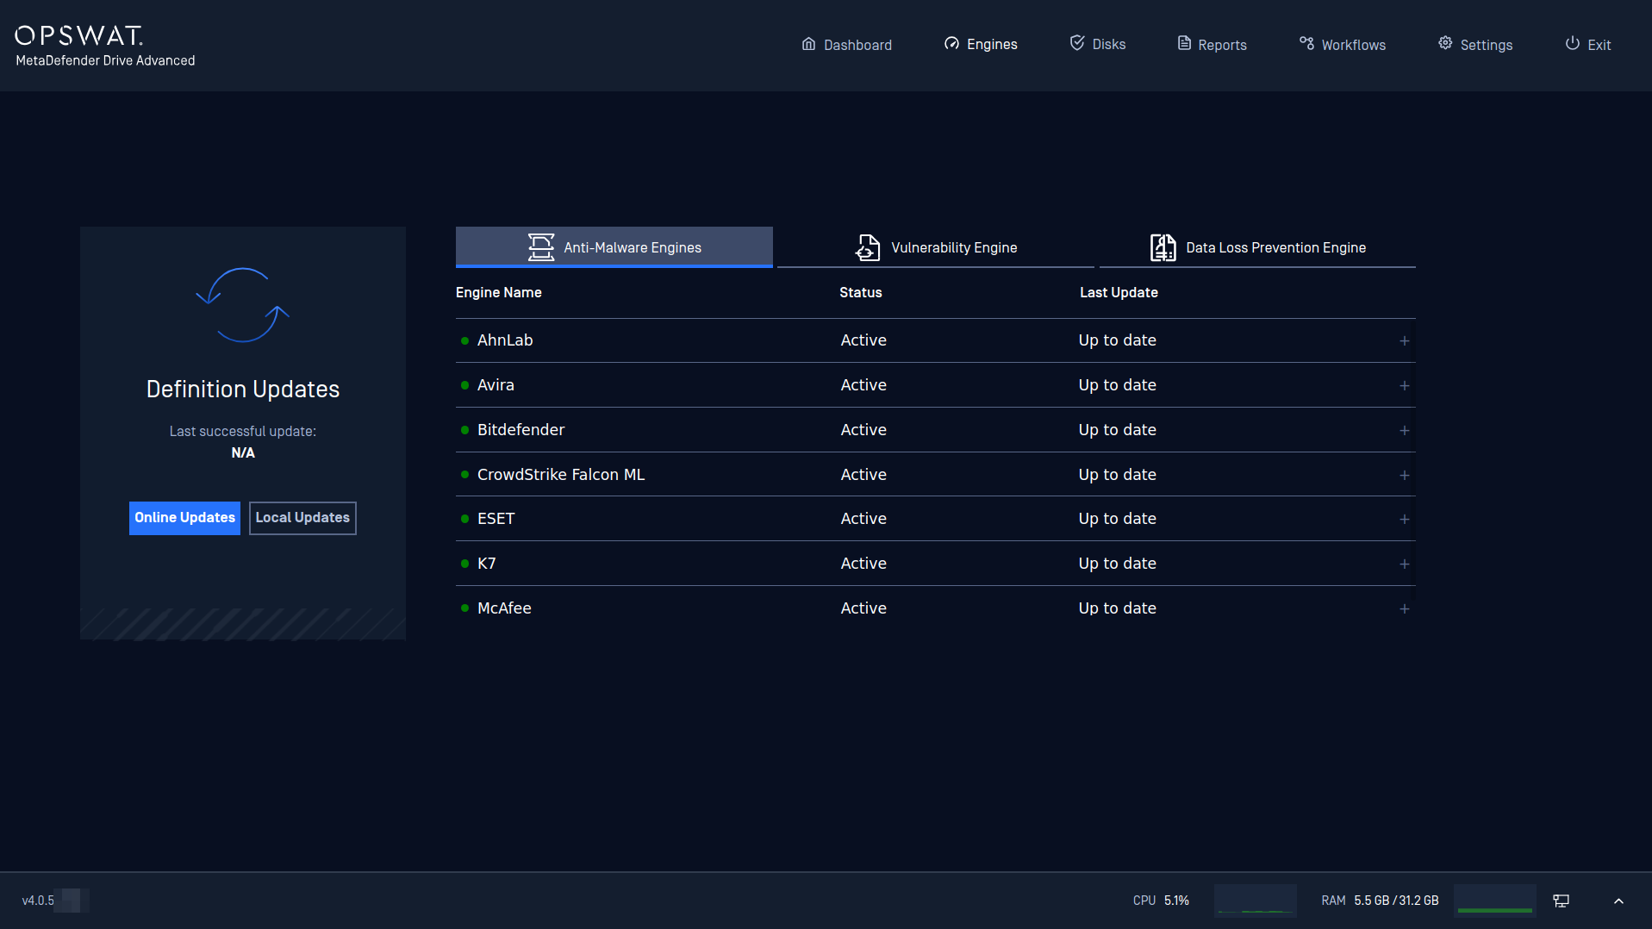Click Active status for ESET
Image resolution: width=1652 pixels, height=929 pixels.
click(863, 519)
